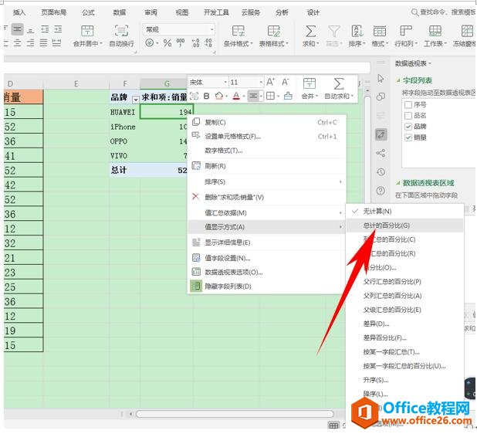This screenshot has width=477, height=434.
Task: Click mini toolbar font color A
Action: point(236,97)
